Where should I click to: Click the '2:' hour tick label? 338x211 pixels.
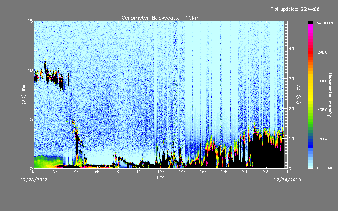pyautogui.click(x=55, y=172)
